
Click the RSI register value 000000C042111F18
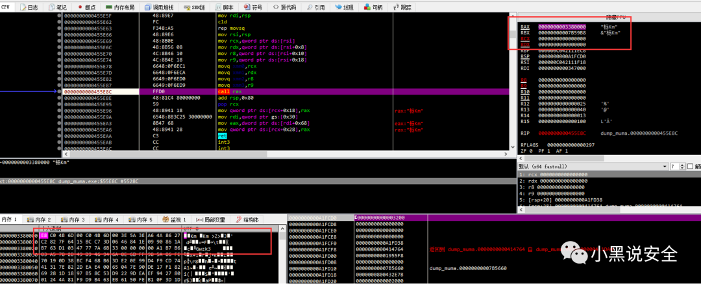pyautogui.click(x=562, y=62)
